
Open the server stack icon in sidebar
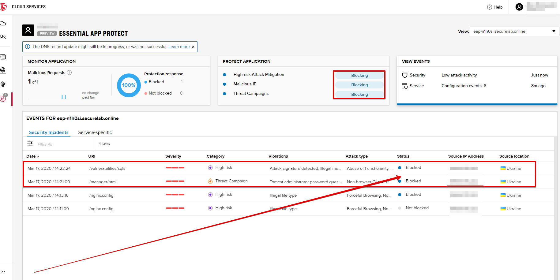(3, 57)
